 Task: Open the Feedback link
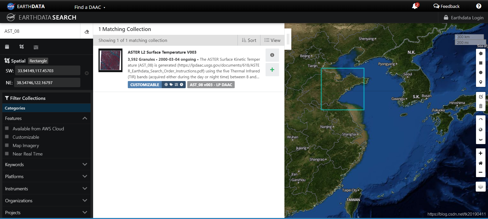pos(446,6)
